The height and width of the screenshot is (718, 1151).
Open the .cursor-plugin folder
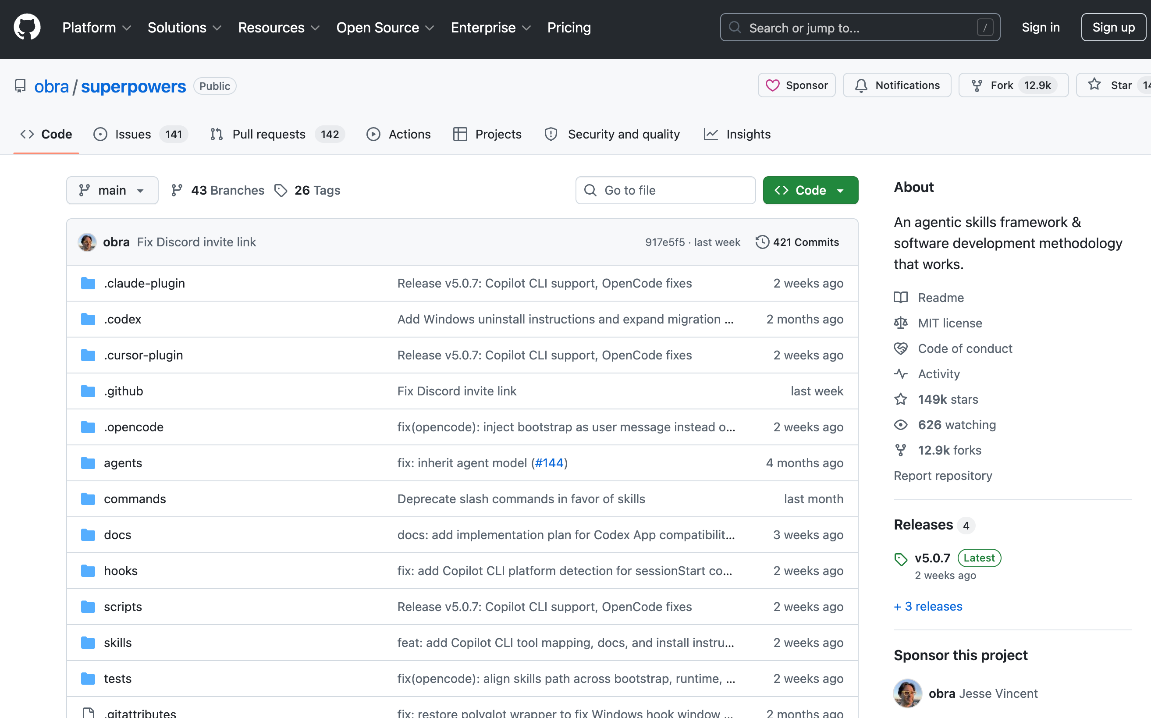pos(143,355)
